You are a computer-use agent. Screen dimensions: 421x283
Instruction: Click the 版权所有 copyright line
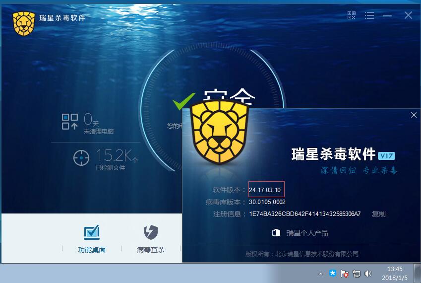[x=302, y=254]
